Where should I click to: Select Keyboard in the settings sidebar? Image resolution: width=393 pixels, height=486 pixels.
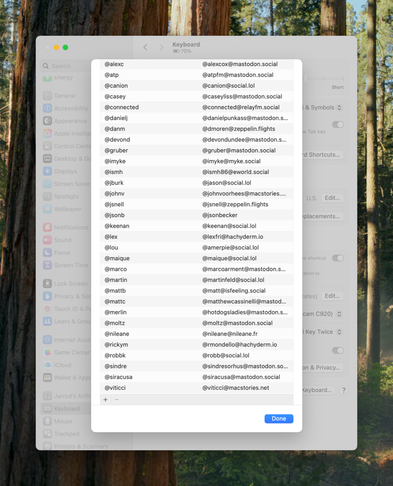[66, 409]
